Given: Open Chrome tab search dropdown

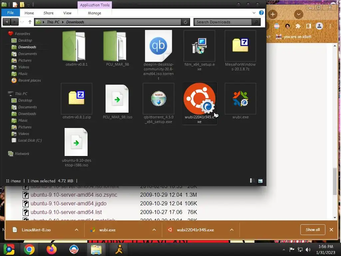Looking at the screenshot, I should [x=299, y=14].
